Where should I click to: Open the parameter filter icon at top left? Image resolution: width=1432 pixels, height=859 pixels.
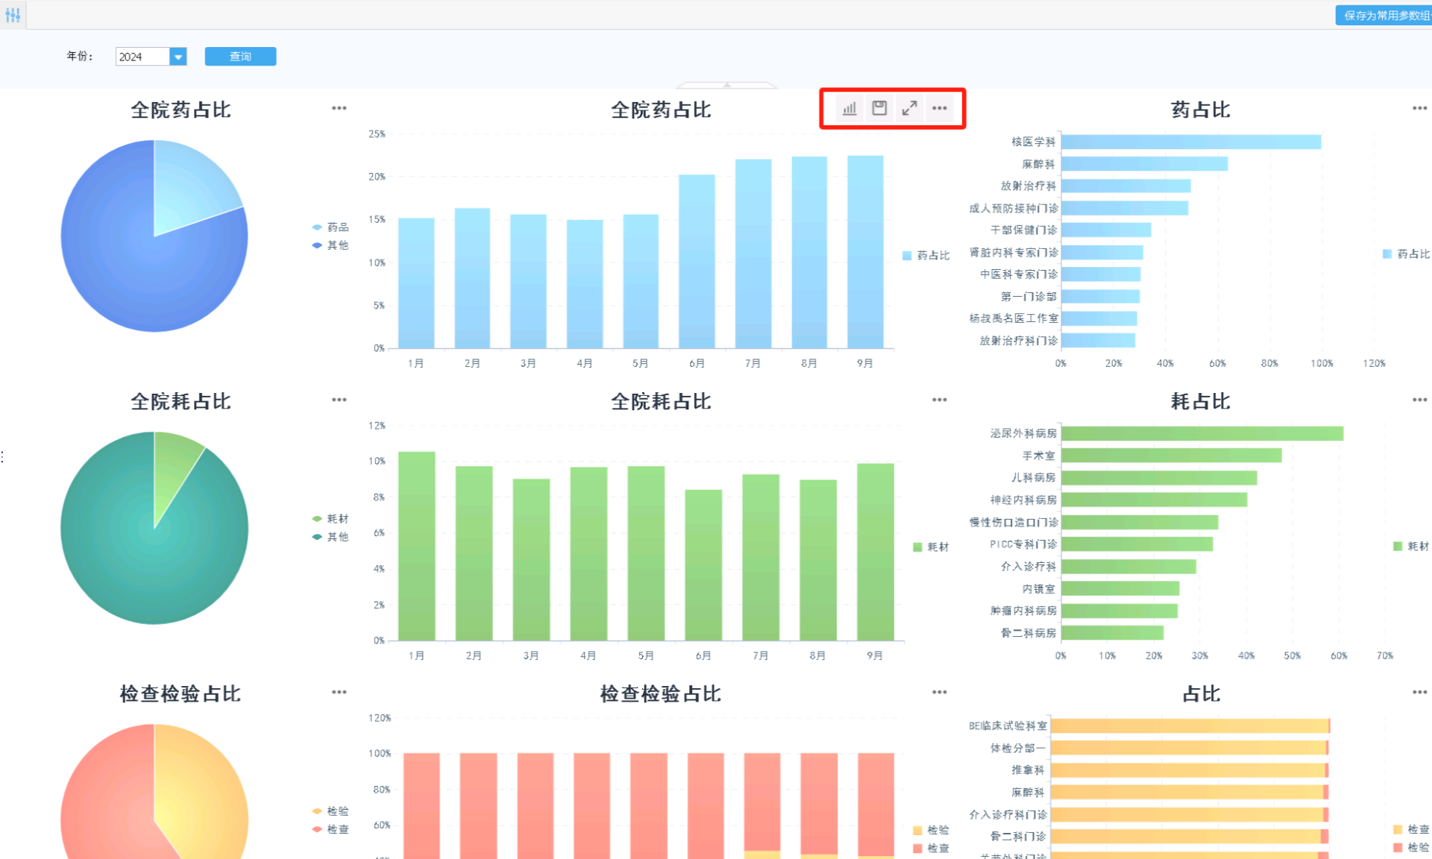click(x=13, y=15)
